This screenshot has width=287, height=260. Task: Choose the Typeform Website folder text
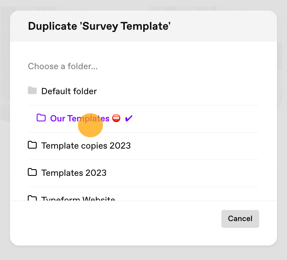tap(78, 199)
